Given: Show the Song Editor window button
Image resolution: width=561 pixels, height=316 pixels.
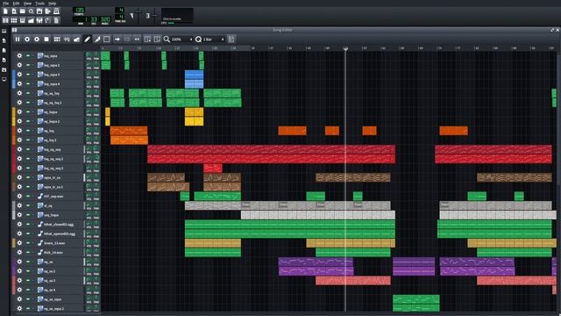Looking at the screenshot, I should pyautogui.click(x=5, y=20).
